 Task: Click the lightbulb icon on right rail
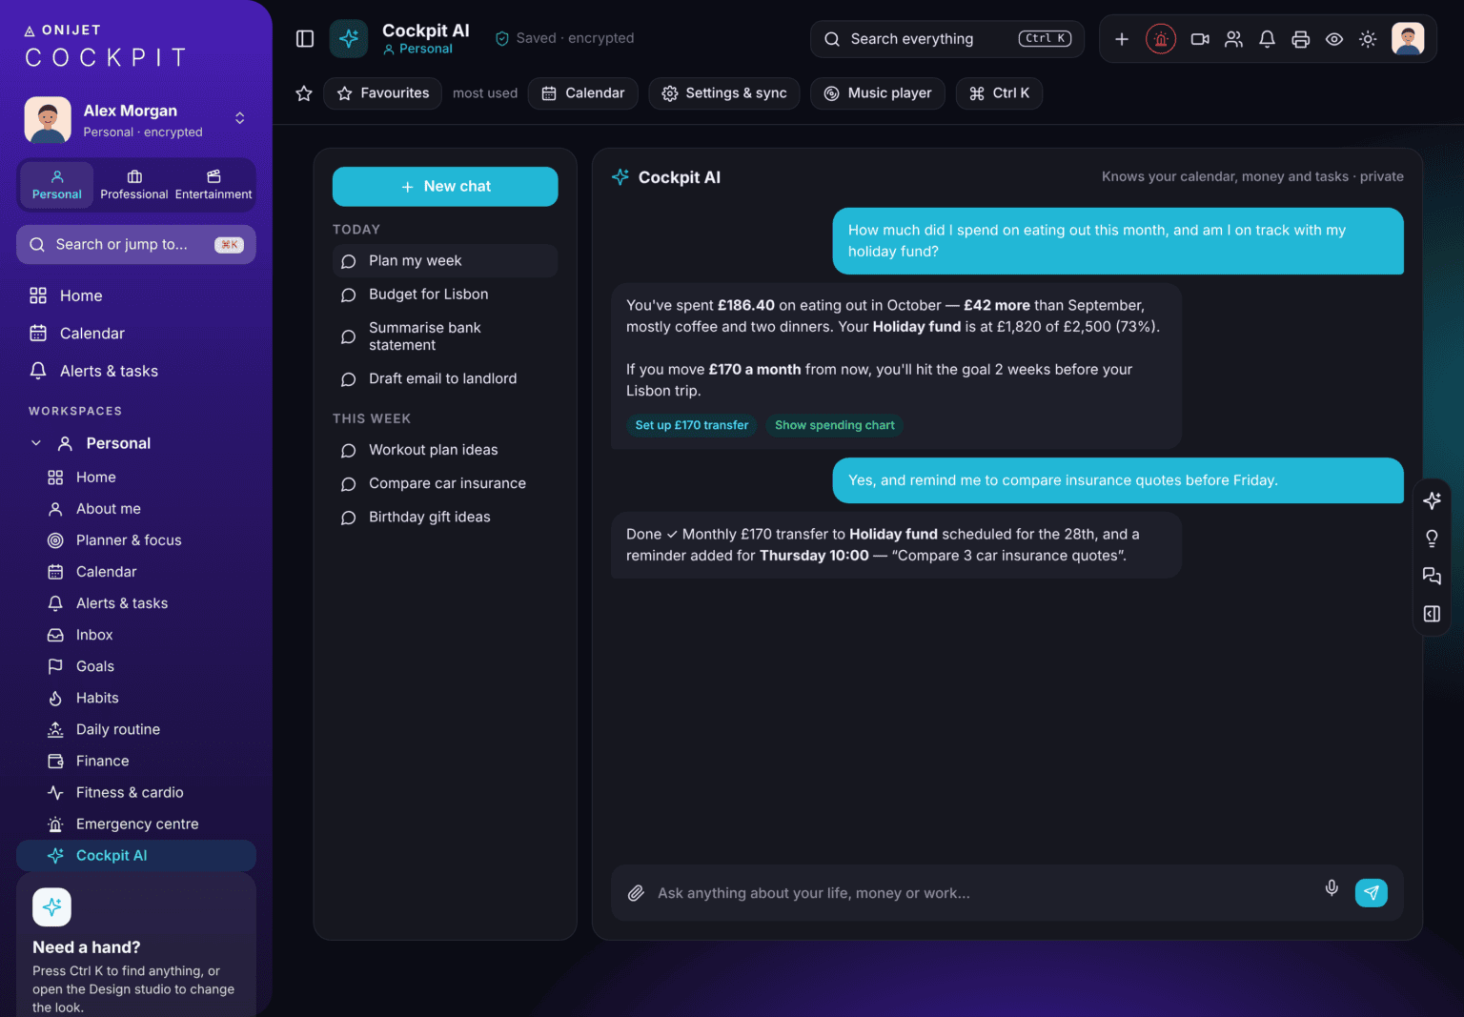coord(1432,539)
